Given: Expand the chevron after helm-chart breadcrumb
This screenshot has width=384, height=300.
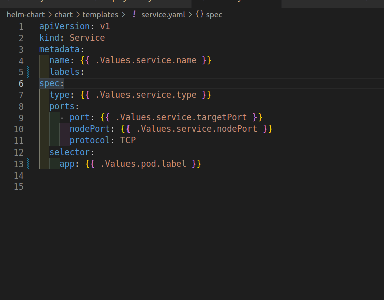Looking at the screenshot, I should point(50,15).
